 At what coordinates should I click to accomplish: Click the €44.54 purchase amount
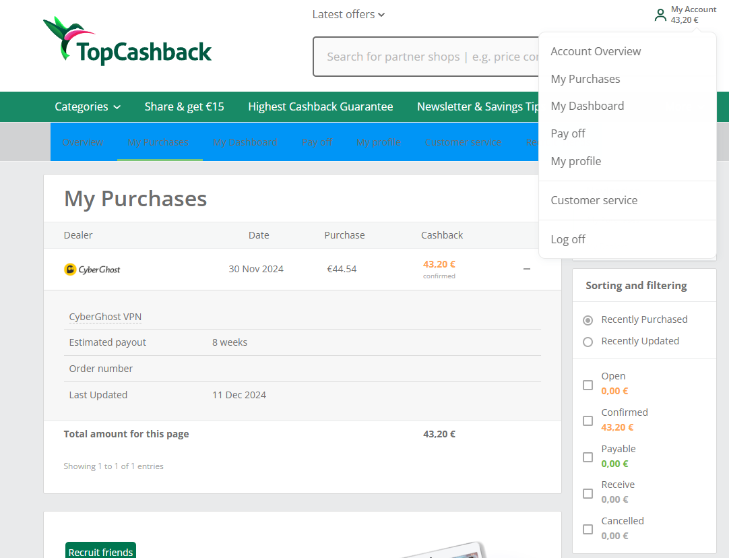point(342,270)
